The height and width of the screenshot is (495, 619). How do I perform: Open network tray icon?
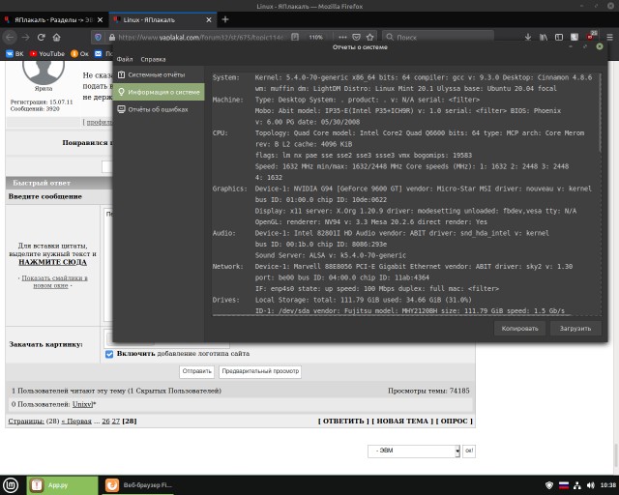pyautogui.click(x=577, y=485)
